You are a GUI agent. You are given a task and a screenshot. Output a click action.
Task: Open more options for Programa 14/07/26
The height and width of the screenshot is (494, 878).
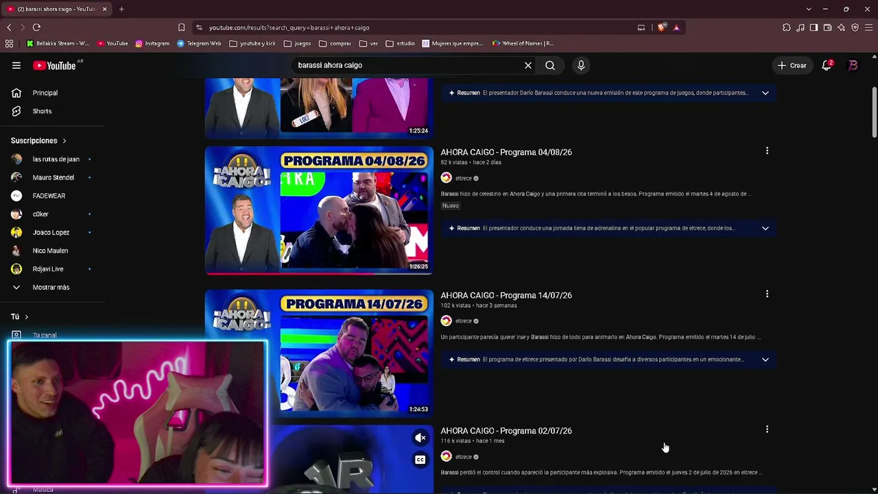tap(767, 294)
